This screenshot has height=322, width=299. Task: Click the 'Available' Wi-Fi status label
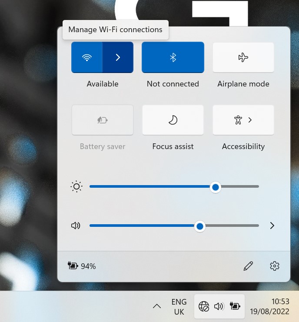pyautogui.click(x=103, y=84)
